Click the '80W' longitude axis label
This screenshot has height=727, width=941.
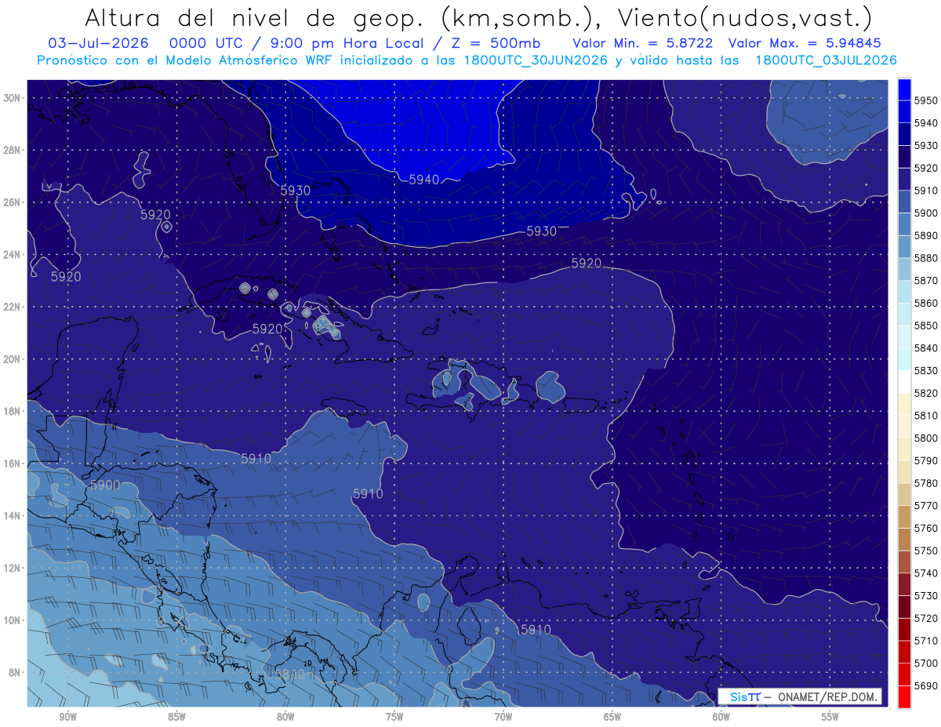coord(285,718)
